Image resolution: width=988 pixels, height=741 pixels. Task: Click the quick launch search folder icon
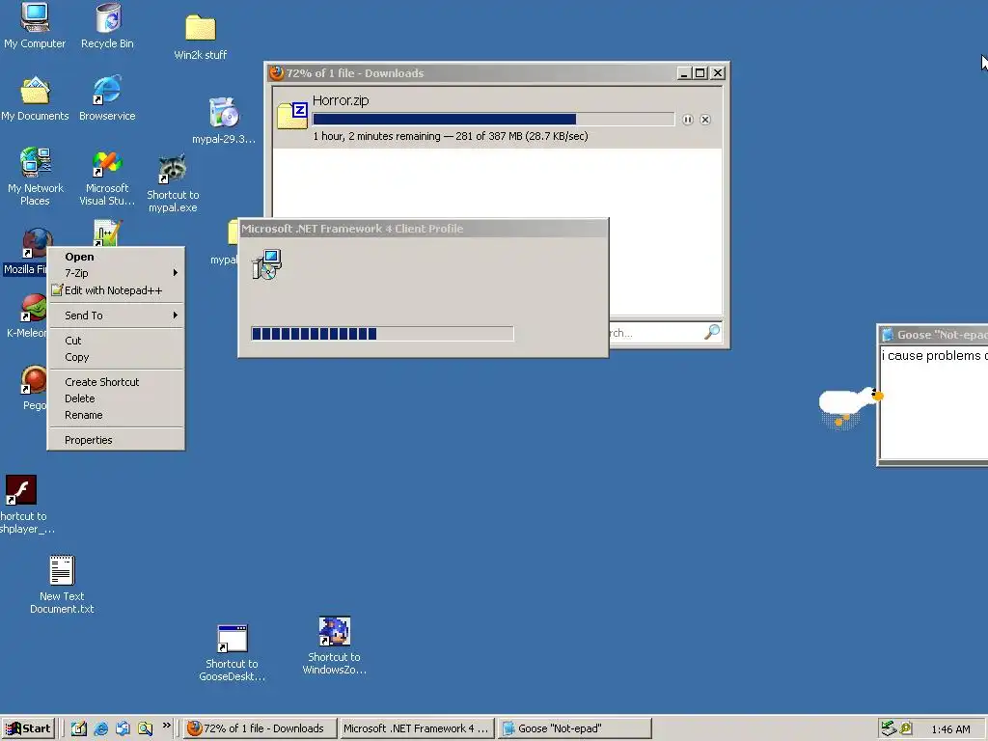(x=146, y=728)
